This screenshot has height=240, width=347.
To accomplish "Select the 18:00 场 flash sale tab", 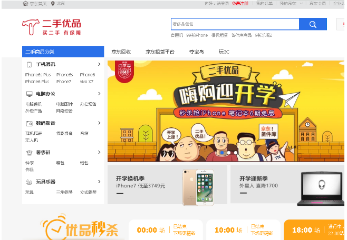I will coord(314,230).
